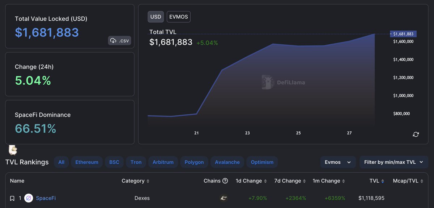Select the Avalanche chain tab
Image resolution: width=434 pixels, height=208 pixels.
227,162
